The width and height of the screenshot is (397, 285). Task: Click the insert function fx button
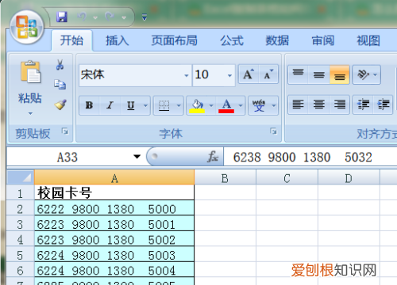(x=213, y=157)
